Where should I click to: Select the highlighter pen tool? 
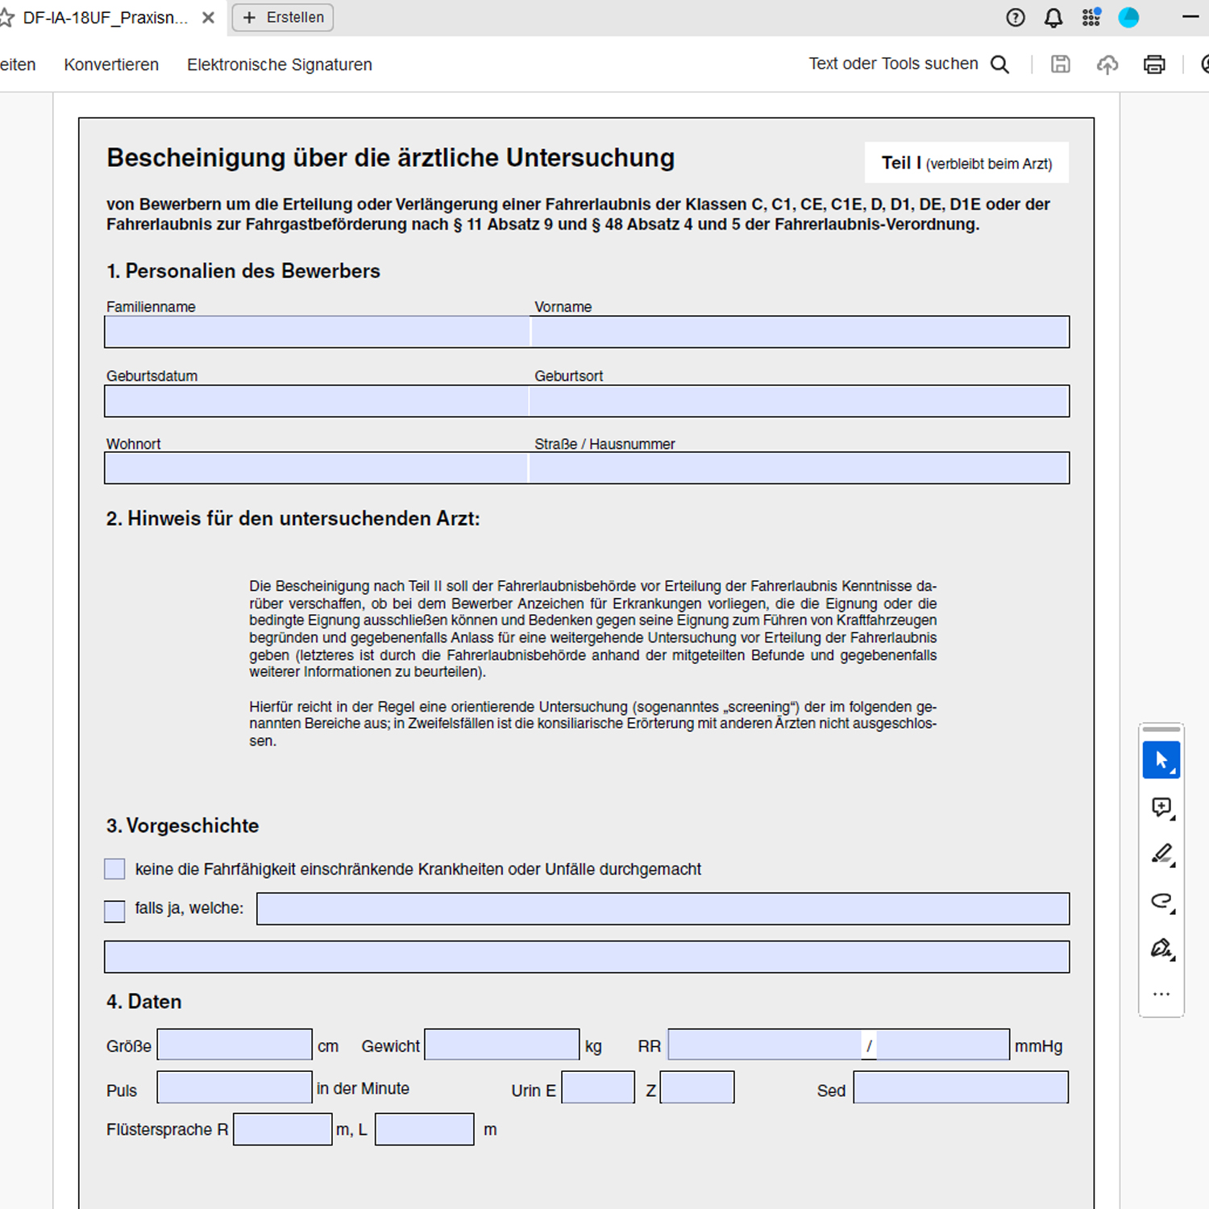[1161, 854]
